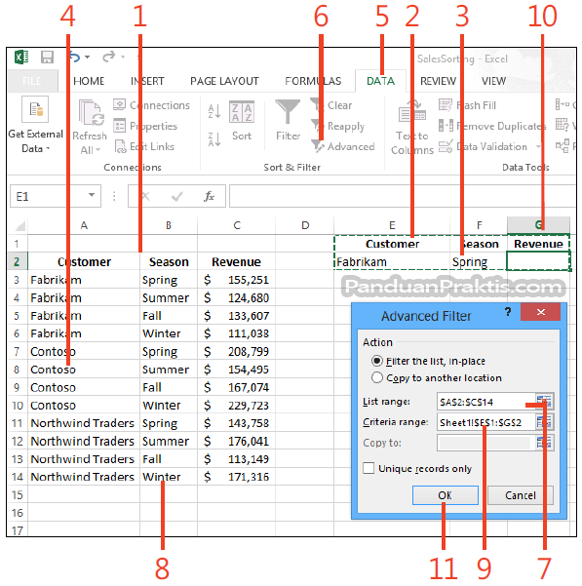Switch to the INSERT tab

[x=147, y=81]
